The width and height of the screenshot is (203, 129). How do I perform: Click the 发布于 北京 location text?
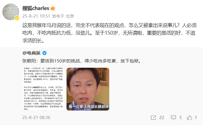click(63, 16)
